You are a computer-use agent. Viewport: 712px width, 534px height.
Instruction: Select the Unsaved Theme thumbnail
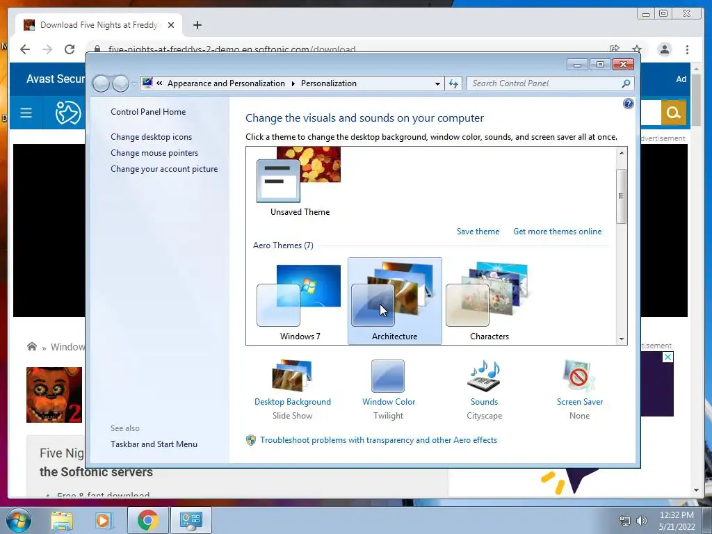click(x=300, y=181)
